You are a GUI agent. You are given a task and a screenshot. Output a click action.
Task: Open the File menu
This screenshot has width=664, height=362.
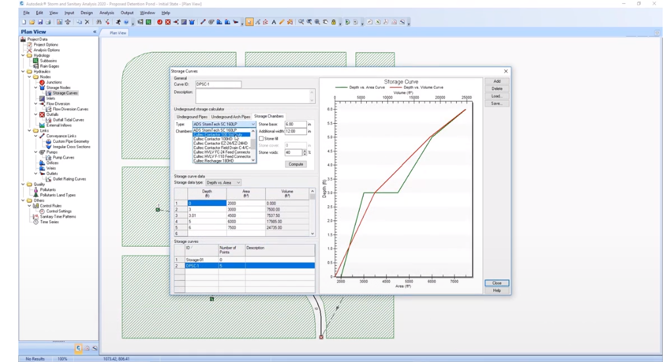pos(26,13)
